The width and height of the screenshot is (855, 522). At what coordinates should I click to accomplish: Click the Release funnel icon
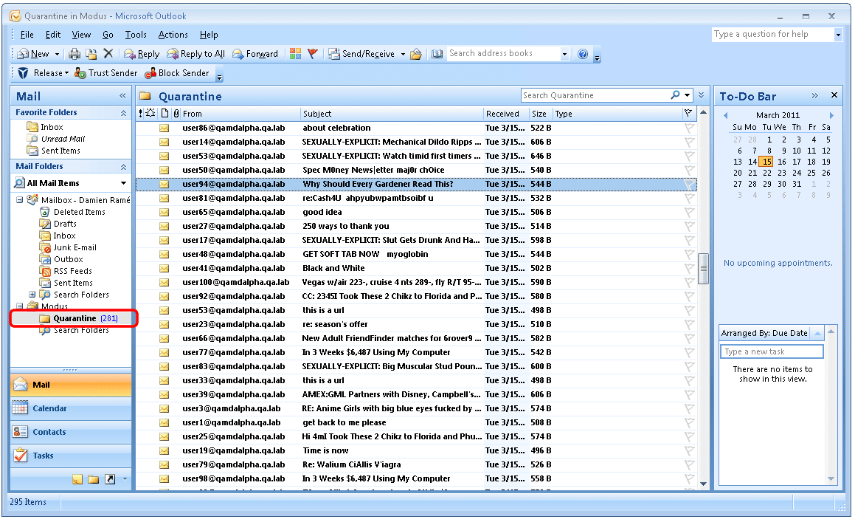tap(23, 73)
